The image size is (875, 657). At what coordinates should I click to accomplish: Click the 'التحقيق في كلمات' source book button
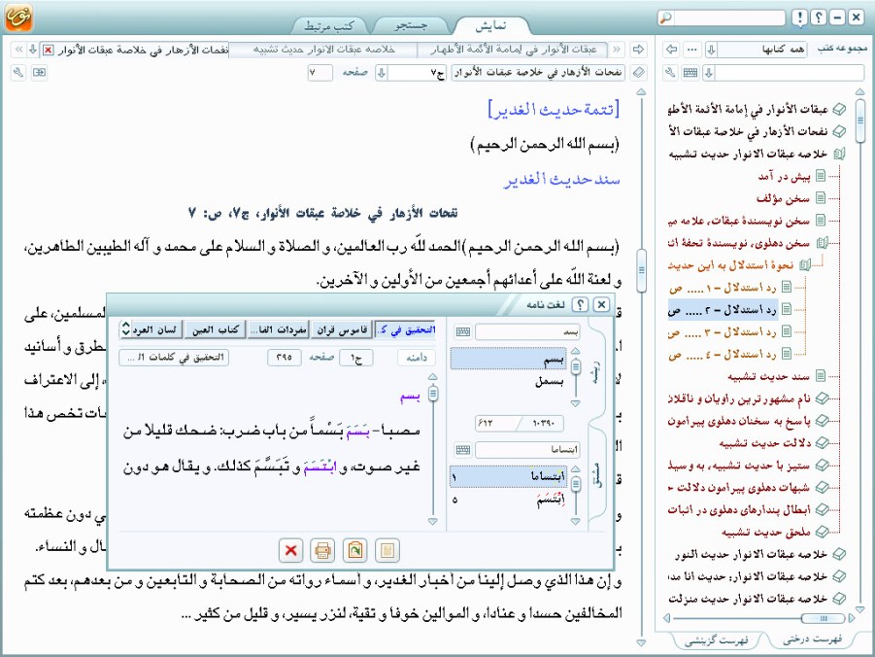pos(174,358)
